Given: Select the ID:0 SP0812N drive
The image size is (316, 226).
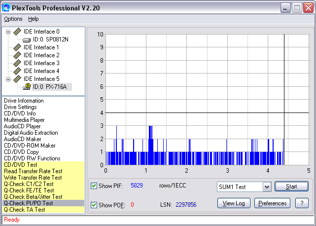Looking at the screenshot, I should (x=51, y=39).
